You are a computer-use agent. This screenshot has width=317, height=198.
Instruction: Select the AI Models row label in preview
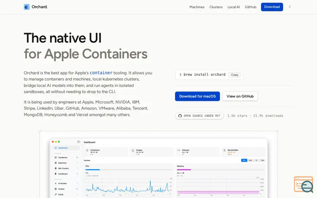tap(62, 183)
